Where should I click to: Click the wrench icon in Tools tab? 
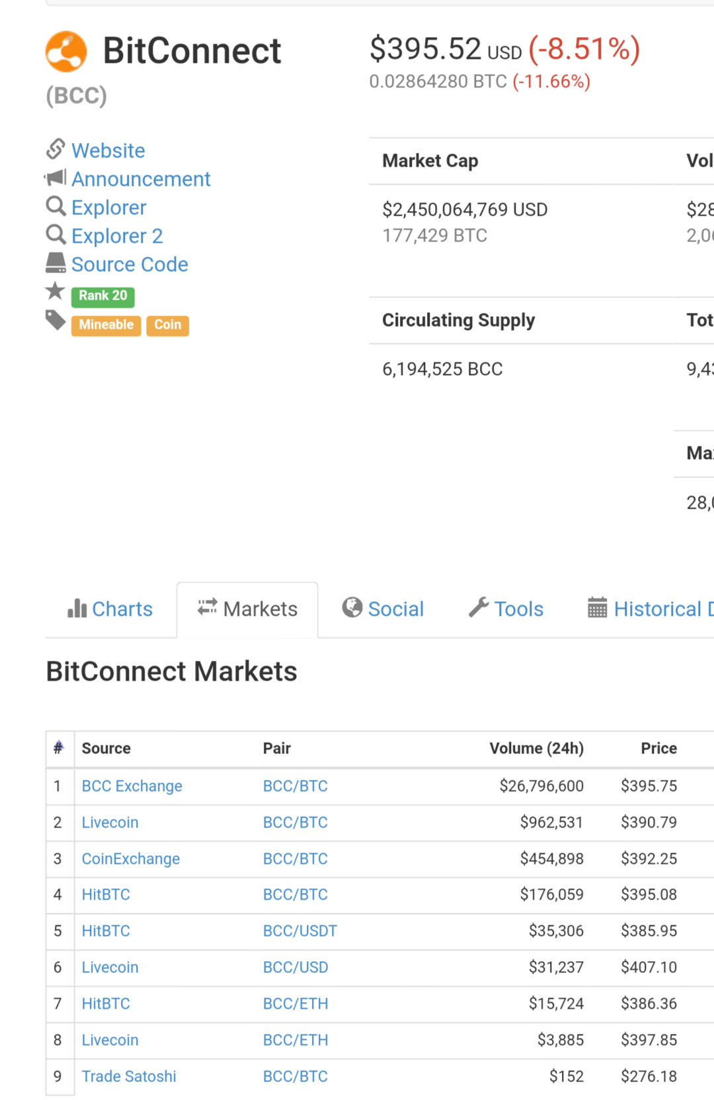[479, 607]
